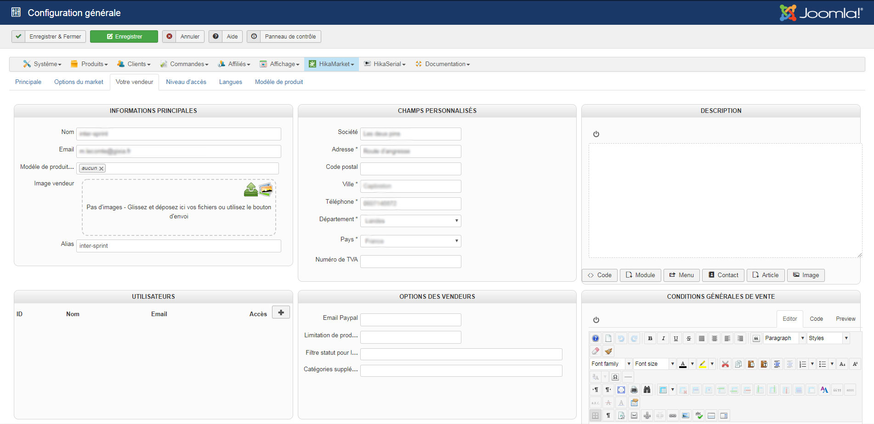Click the eraser Remove formatting icon

click(596, 351)
